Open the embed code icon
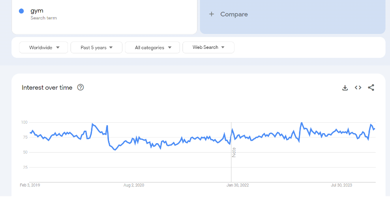This screenshot has width=390, height=197. pos(358,88)
